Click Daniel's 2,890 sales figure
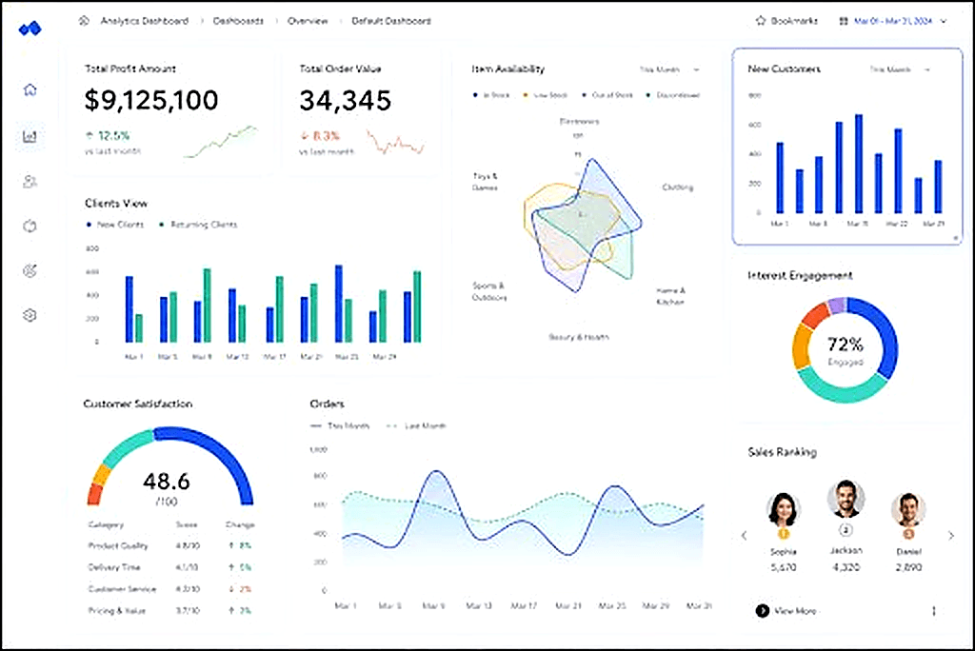Screen dimensions: 975x651 [908, 567]
